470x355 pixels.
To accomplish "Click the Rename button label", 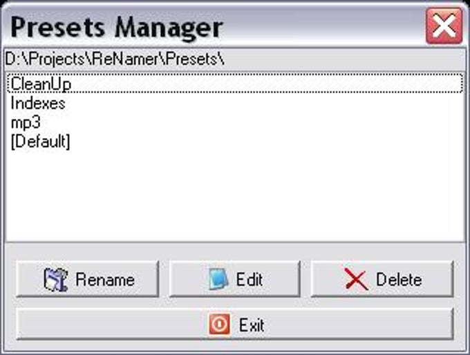I will click(x=105, y=280).
